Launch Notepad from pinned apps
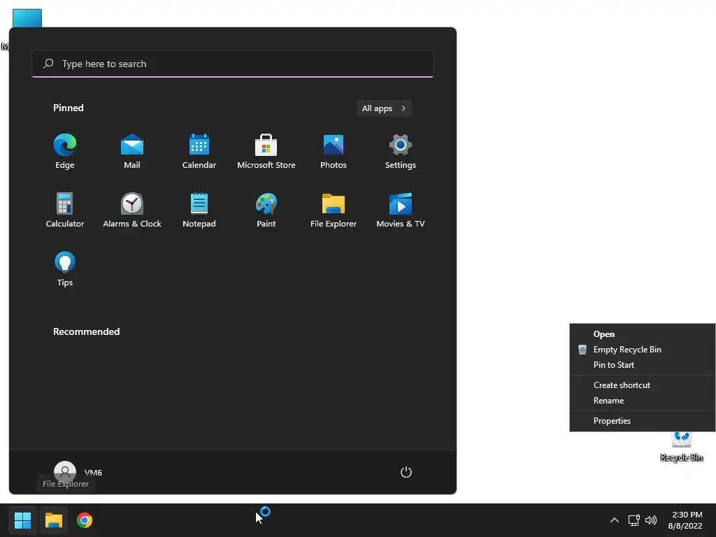This screenshot has height=537, width=716. tap(199, 210)
